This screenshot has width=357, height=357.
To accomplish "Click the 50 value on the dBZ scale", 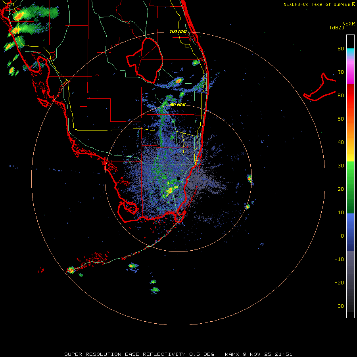I will [341, 119].
